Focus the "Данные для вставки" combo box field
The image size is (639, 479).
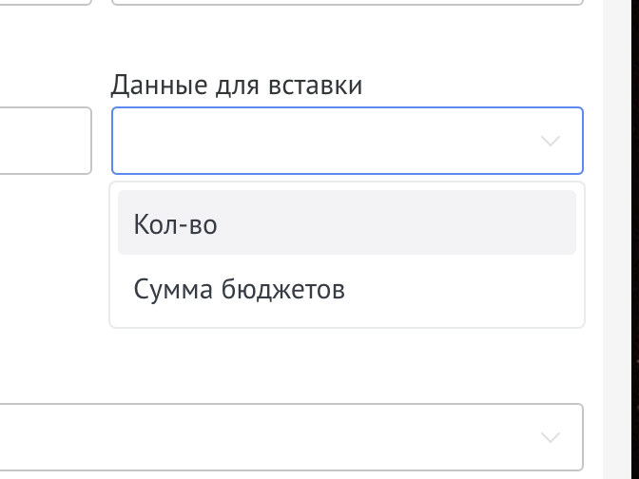click(x=323, y=141)
